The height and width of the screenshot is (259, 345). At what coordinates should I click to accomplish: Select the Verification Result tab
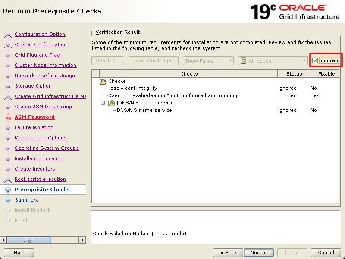(118, 32)
